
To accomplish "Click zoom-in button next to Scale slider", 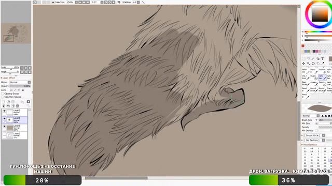I will point(25,68).
